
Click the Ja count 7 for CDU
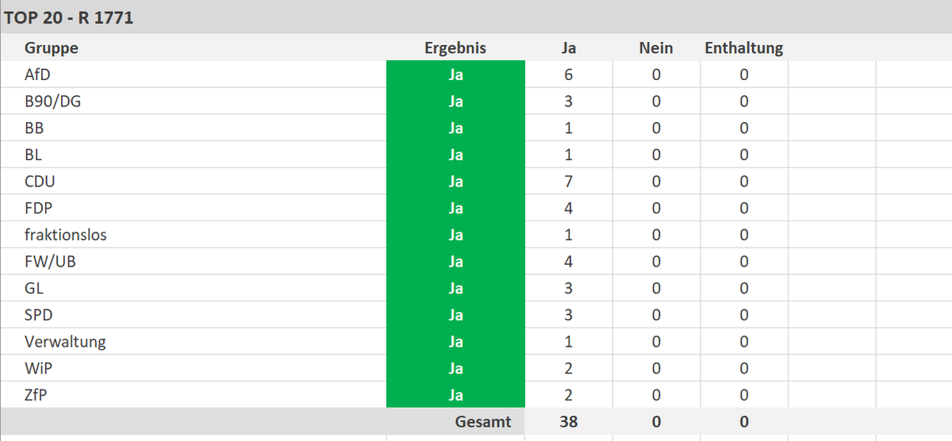(568, 182)
